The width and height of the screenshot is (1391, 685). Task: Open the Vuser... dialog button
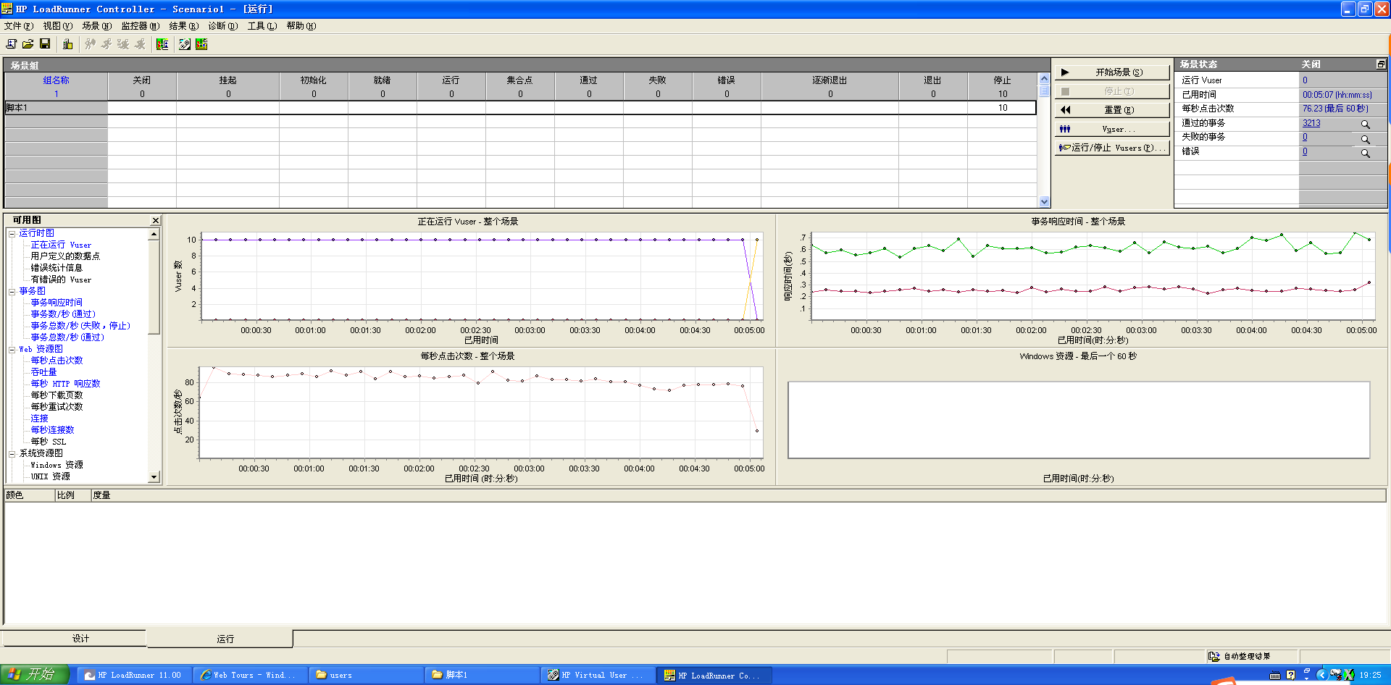[x=1112, y=129]
